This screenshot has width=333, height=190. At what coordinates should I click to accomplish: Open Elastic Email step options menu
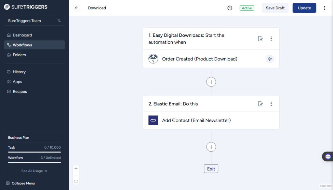pyautogui.click(x=271, y=104)
